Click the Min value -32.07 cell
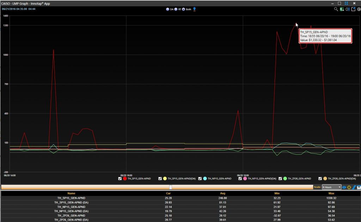 click(277, 216)
